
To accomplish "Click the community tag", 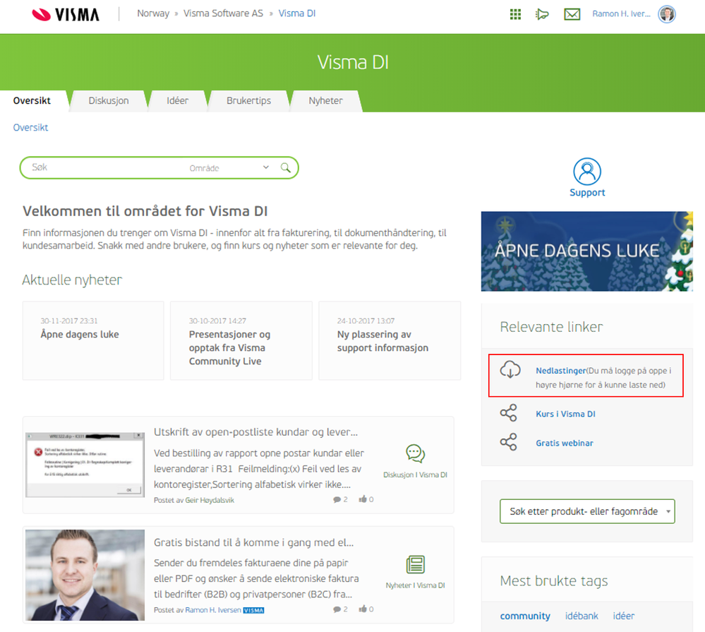I will coord(525,616).
